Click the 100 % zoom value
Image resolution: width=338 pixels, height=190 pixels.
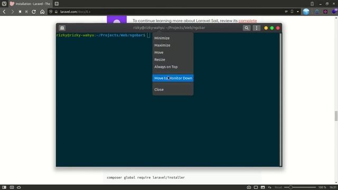pos(322,187)
